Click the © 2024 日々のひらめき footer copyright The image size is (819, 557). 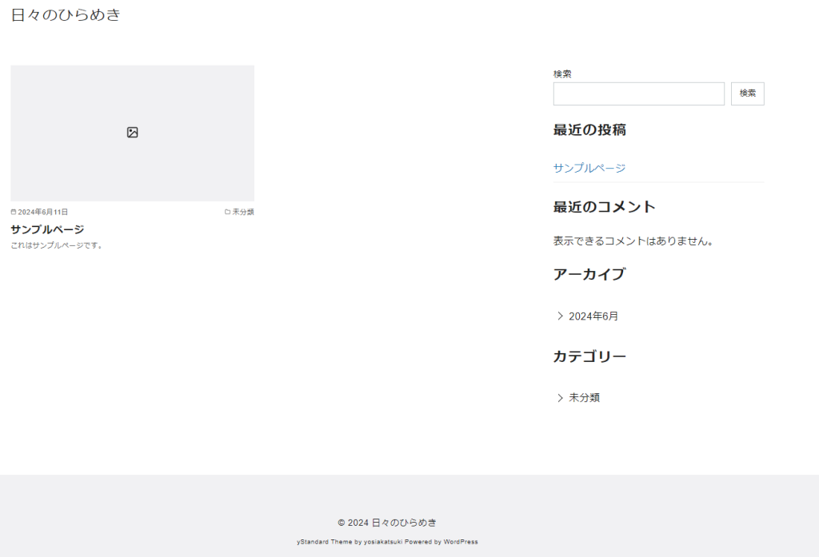click(387, 523)
